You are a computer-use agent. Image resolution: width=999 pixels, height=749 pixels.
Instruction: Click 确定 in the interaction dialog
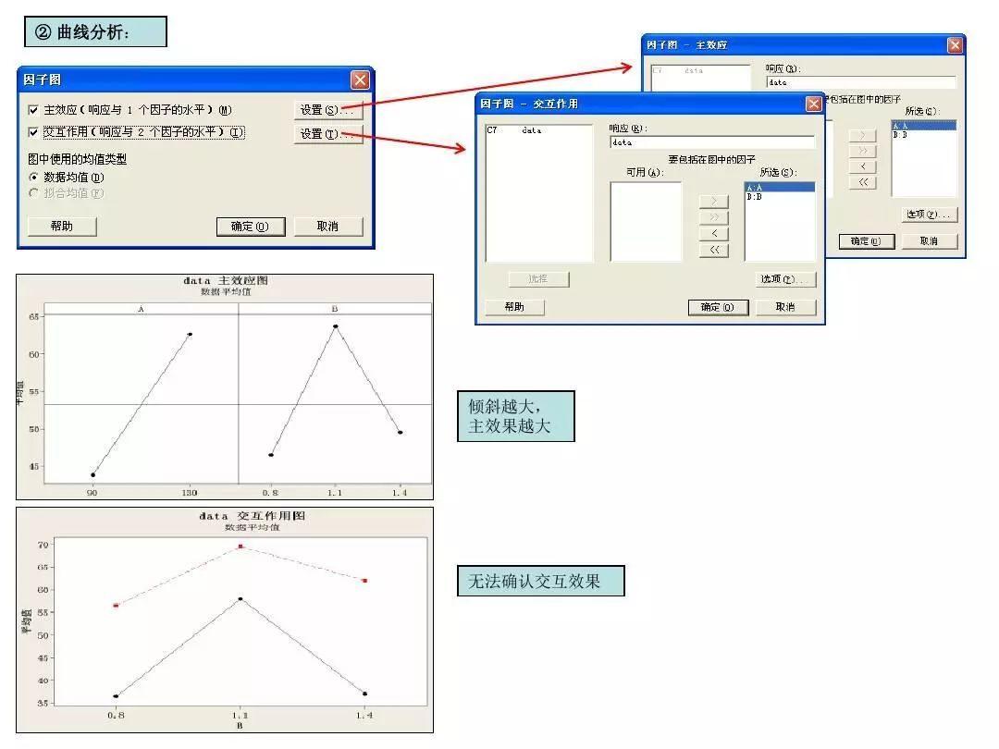pos(720,308)
